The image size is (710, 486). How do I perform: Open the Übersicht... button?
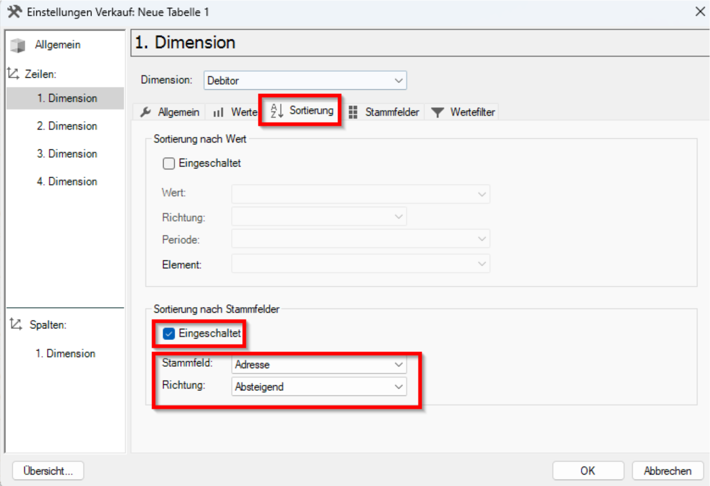48,471
